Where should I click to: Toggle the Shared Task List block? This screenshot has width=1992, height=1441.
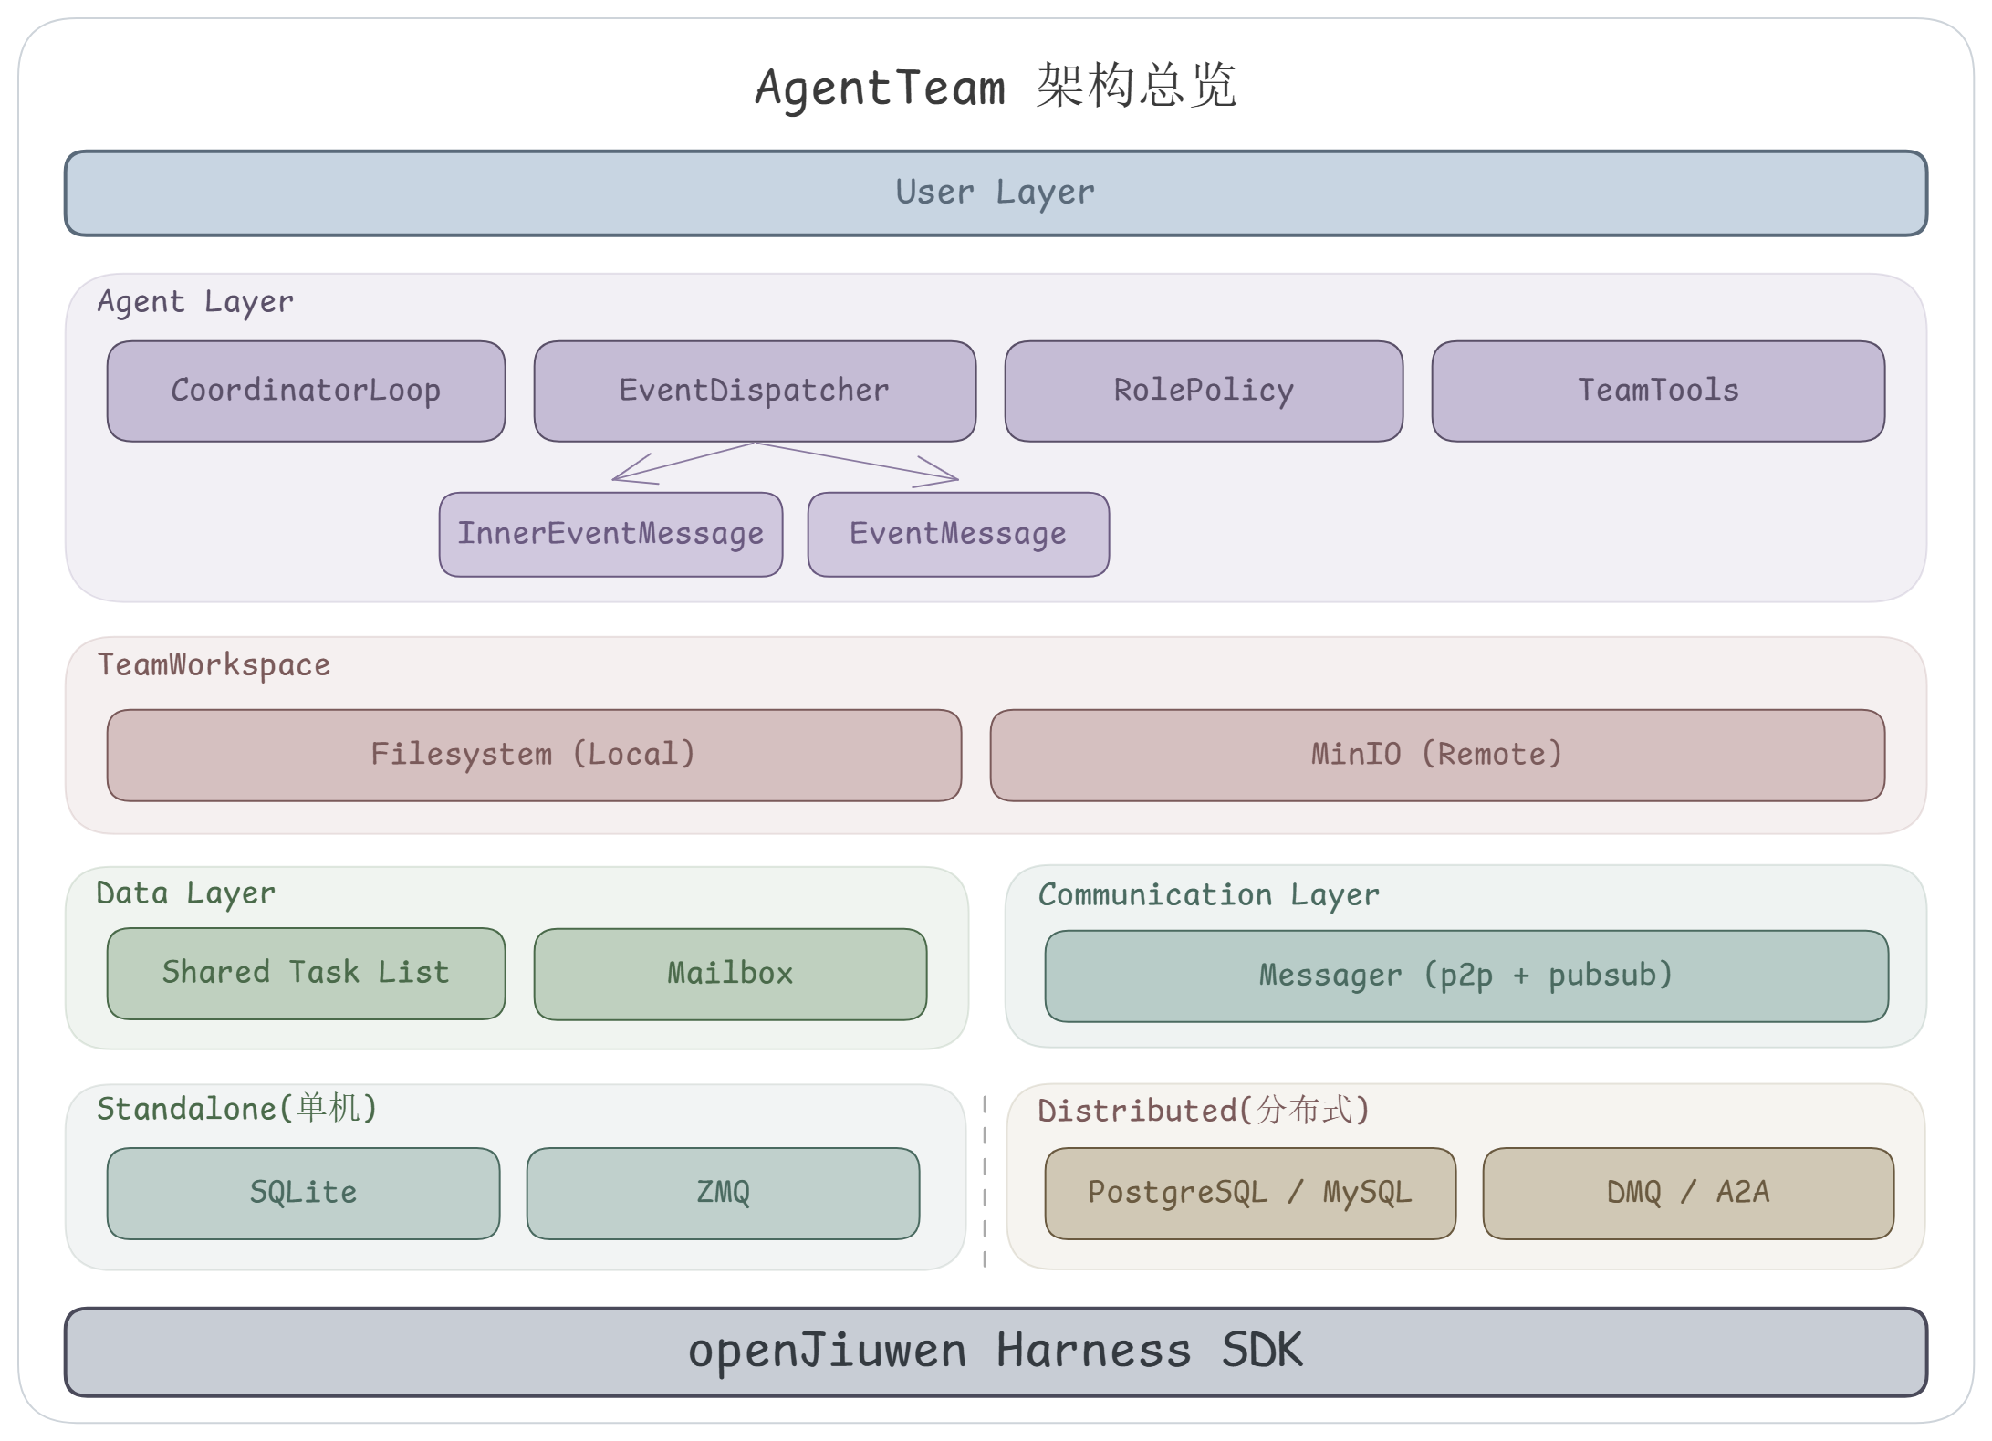coord(305,973)
